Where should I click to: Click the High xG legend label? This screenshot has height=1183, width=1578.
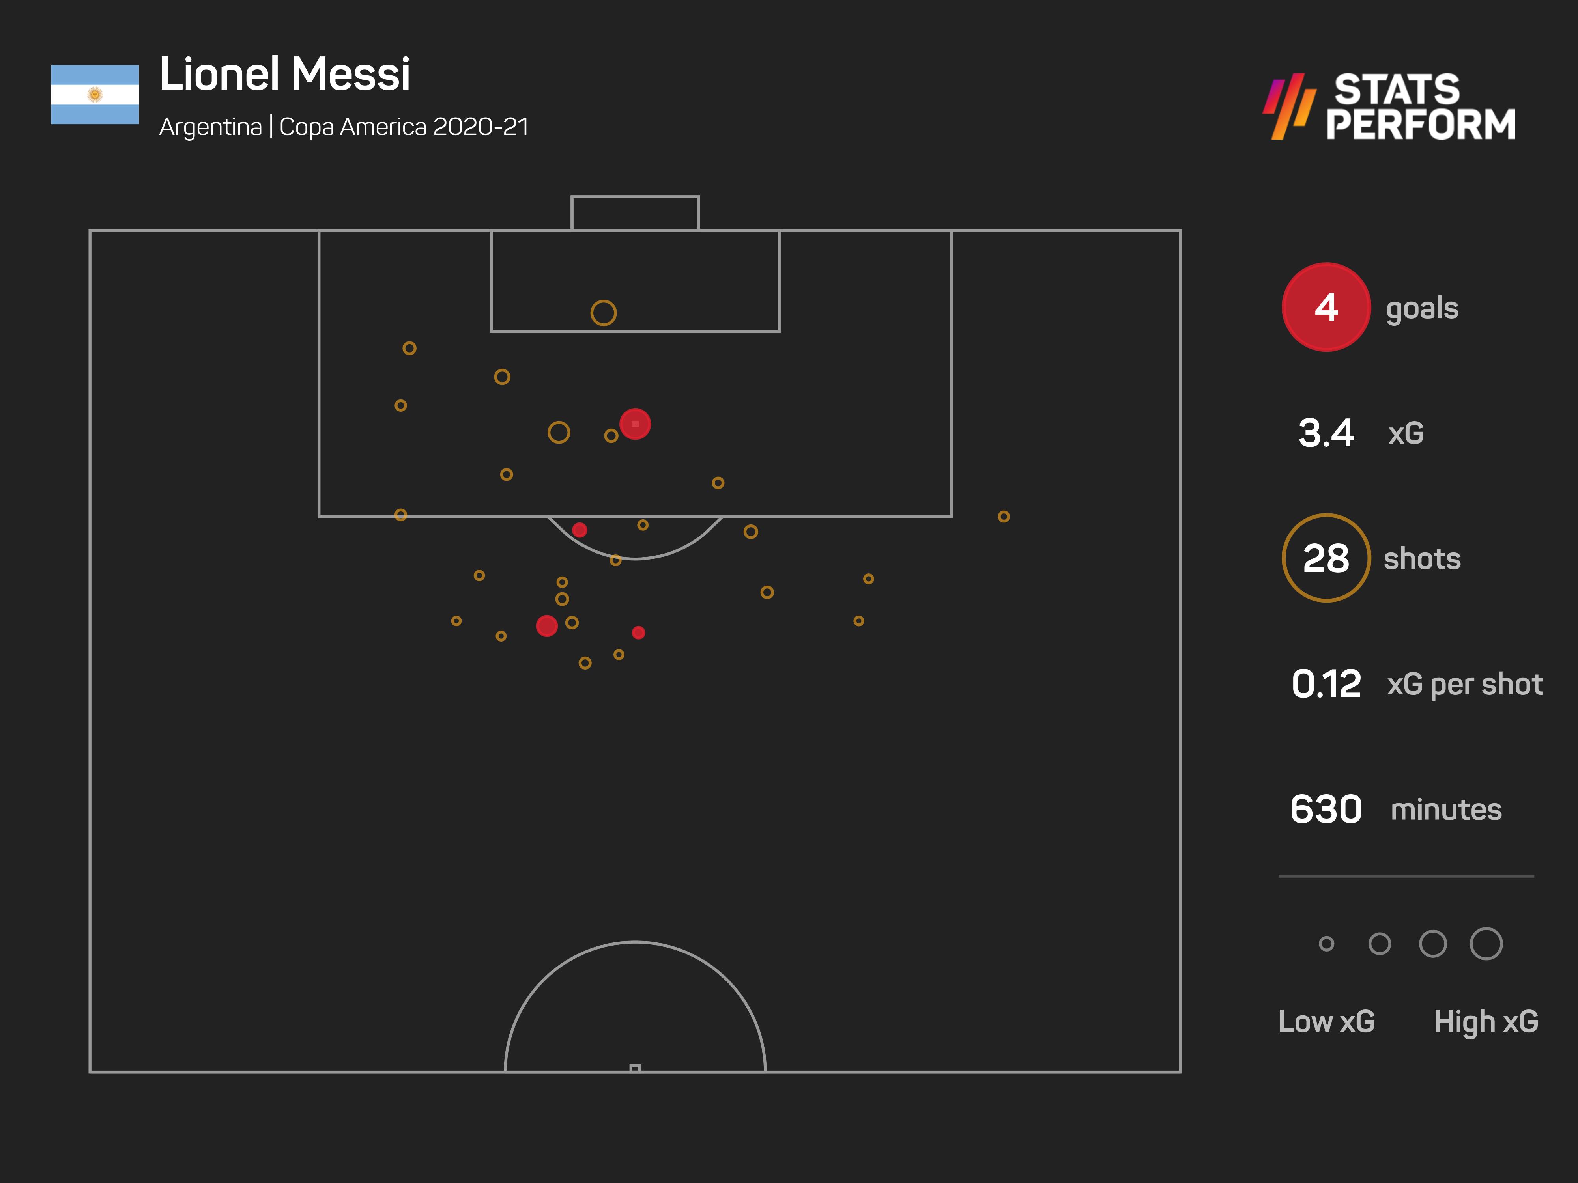click(1486, 1021)
